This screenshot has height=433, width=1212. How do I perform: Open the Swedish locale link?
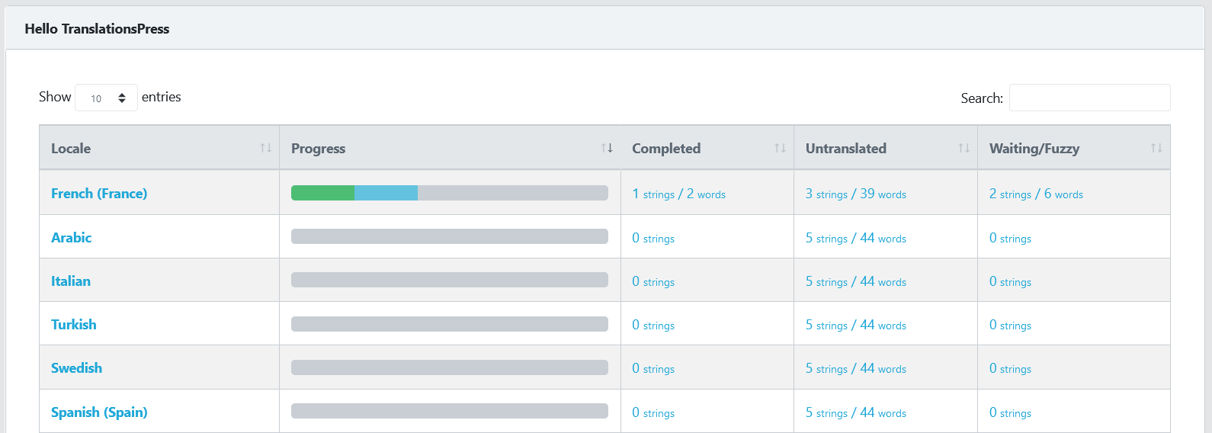[76, 368]
